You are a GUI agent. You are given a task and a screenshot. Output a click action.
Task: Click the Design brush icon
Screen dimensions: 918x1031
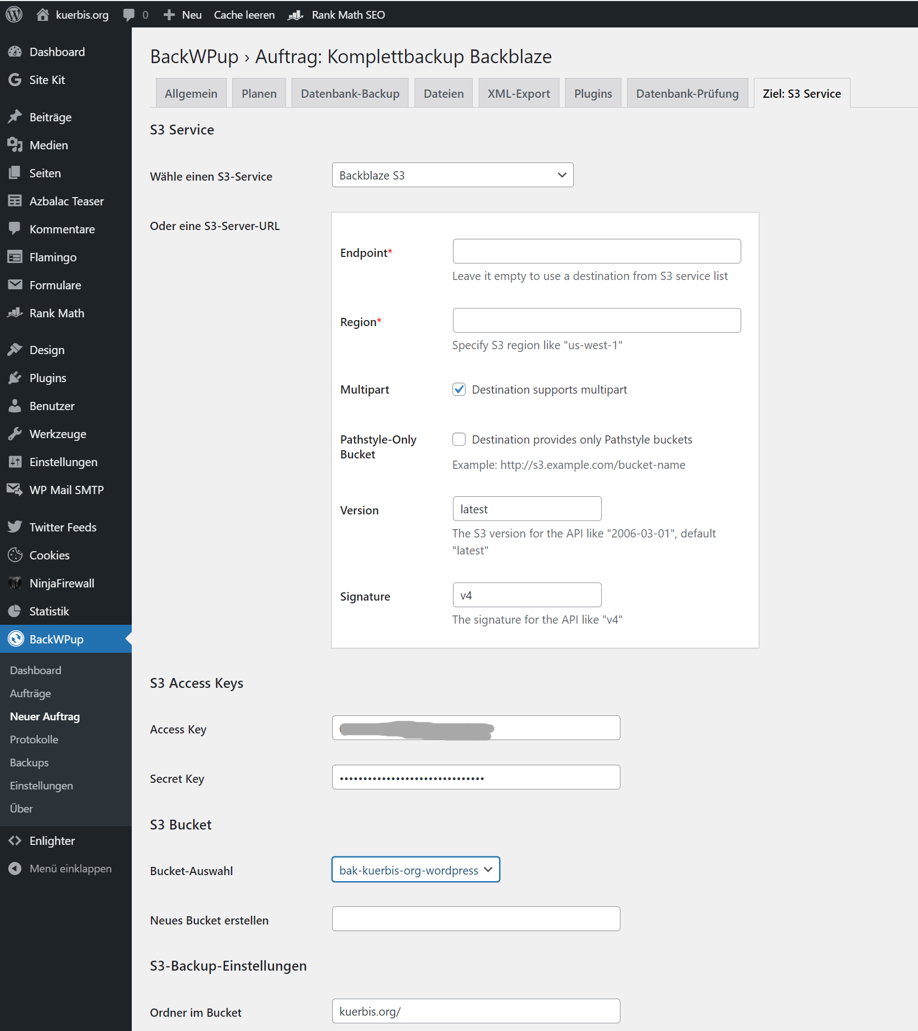click(15, 350)
